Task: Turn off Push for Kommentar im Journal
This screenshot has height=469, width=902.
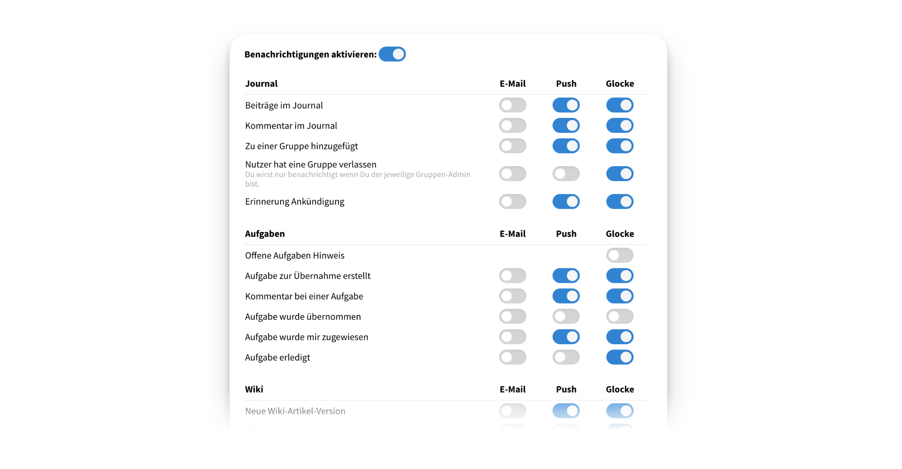Action: (x=566, y=126)
